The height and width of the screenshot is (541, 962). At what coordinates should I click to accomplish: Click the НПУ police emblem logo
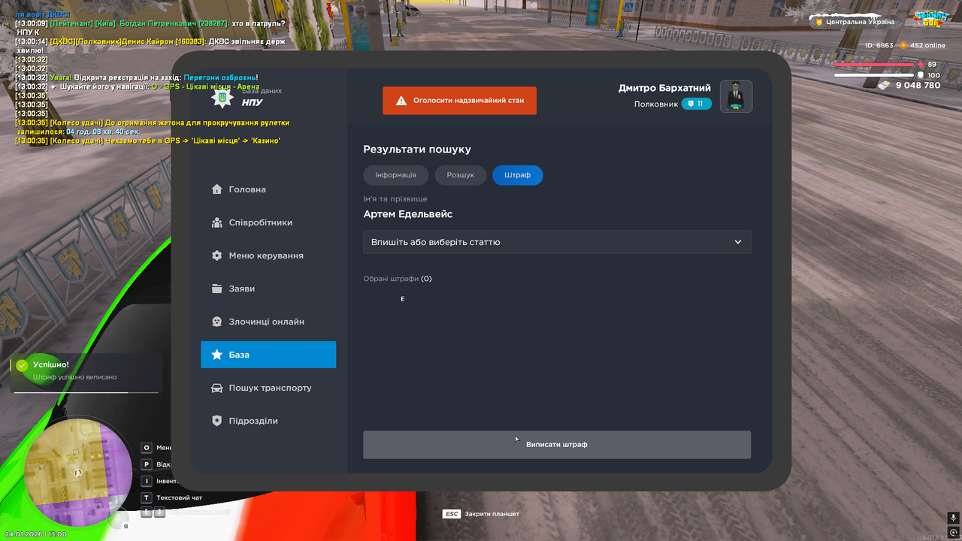(x=221, y=98)
